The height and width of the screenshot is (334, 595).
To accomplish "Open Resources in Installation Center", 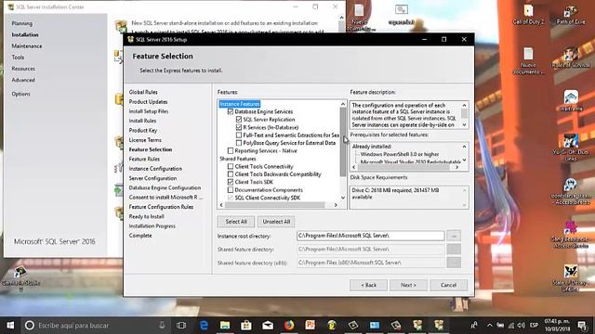I will (x=23, y=69).
